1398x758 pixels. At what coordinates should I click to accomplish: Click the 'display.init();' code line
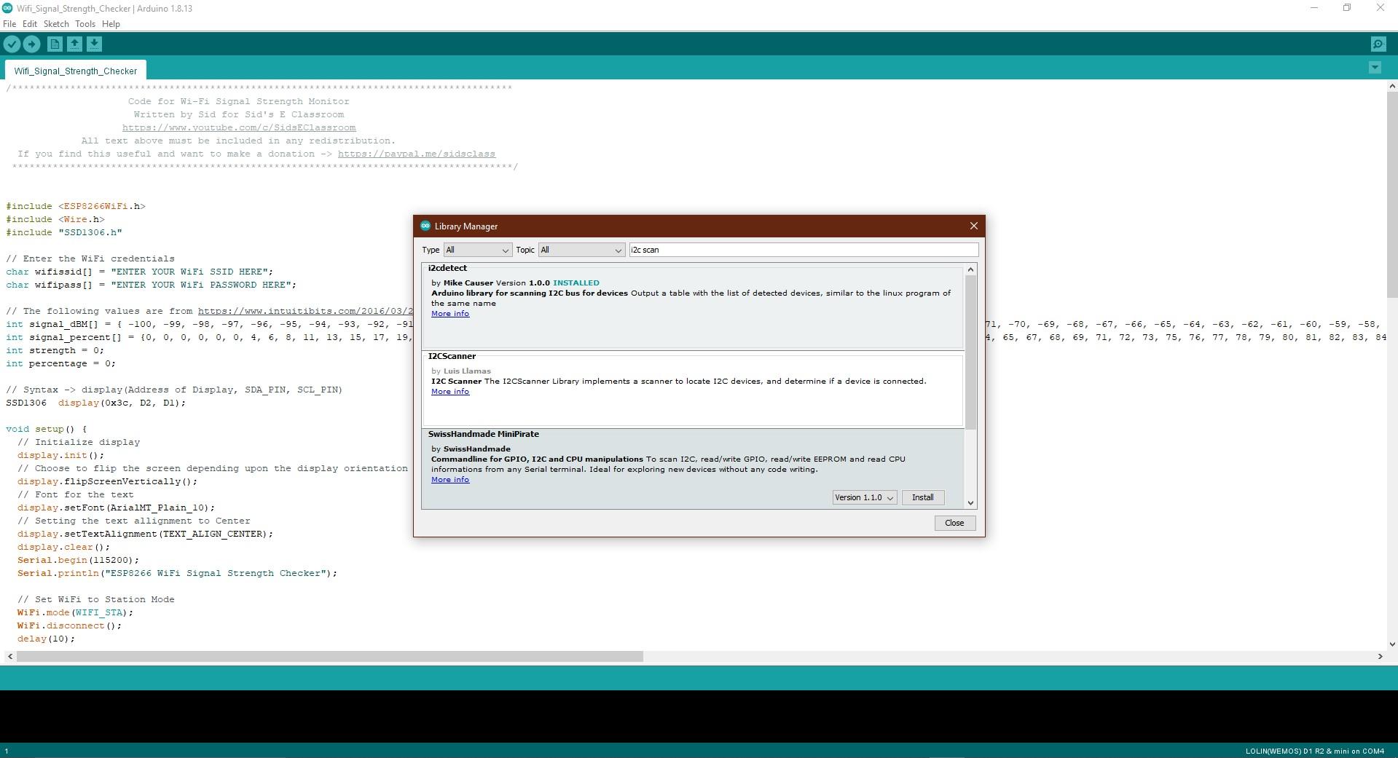tap(61, 455)
